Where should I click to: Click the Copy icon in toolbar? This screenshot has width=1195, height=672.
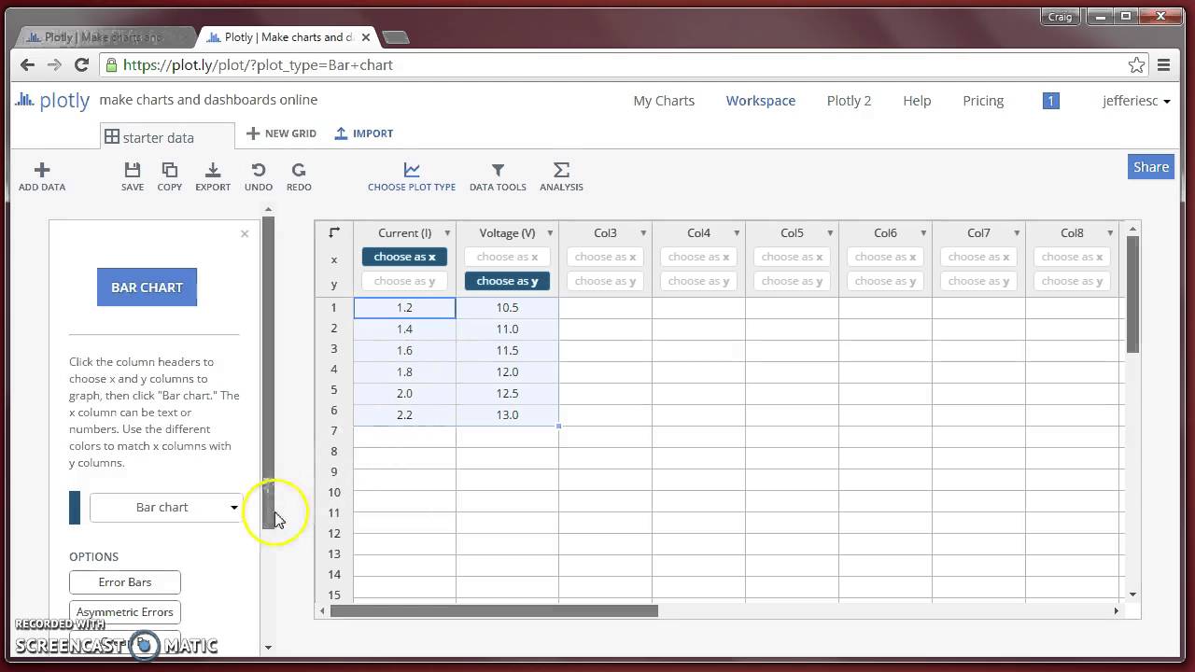coord(170,170)
